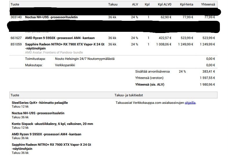Click the 'Kpl-hinta' column header

[x=187, y=4]
